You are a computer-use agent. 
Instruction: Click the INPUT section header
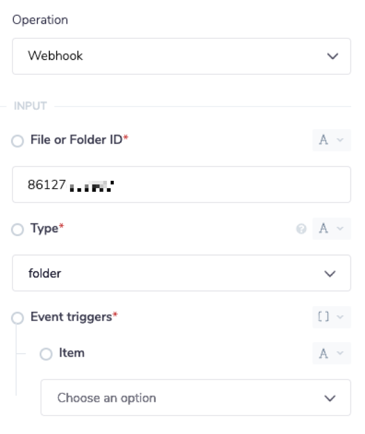[30, 106]
